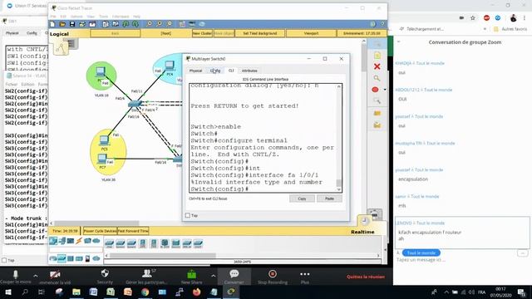The image size is (532, 299).
Task: Choose the Connections lightning bolt category
Action: tap(79, 241)
